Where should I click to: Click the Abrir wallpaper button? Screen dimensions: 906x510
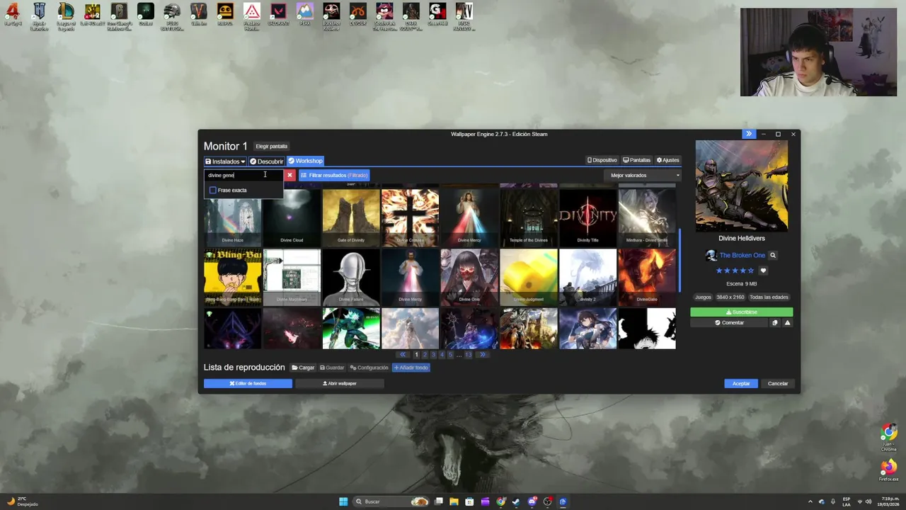(x=340, y=384)
